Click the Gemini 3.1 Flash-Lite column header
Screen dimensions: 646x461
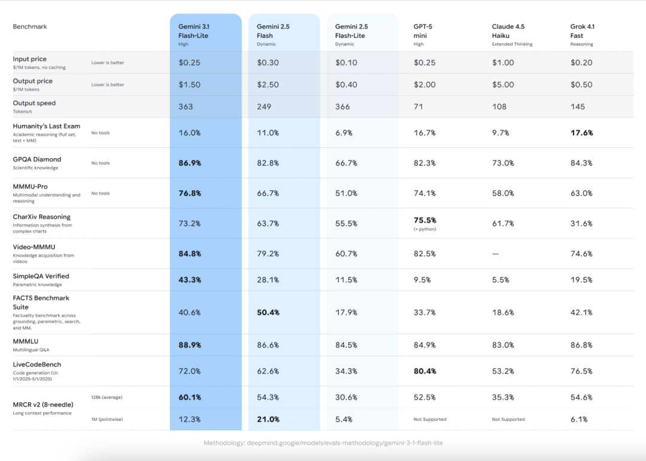coord(193,35)
